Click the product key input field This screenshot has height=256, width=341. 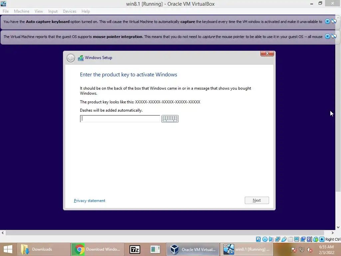[x=120, y=119]
